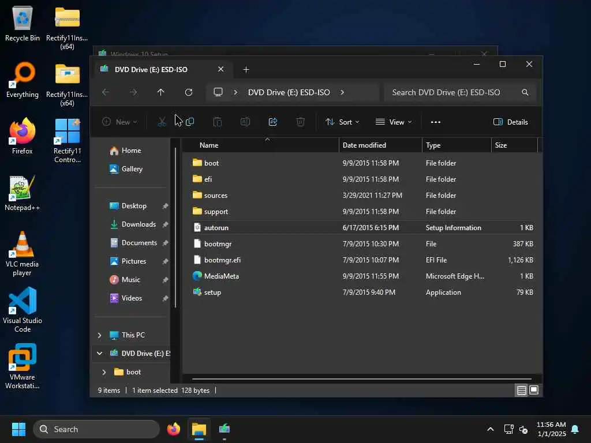This screenshot has height=443, width=591.
Task: Open VLC media player desktop shortcut
Action: pos(22,254)
